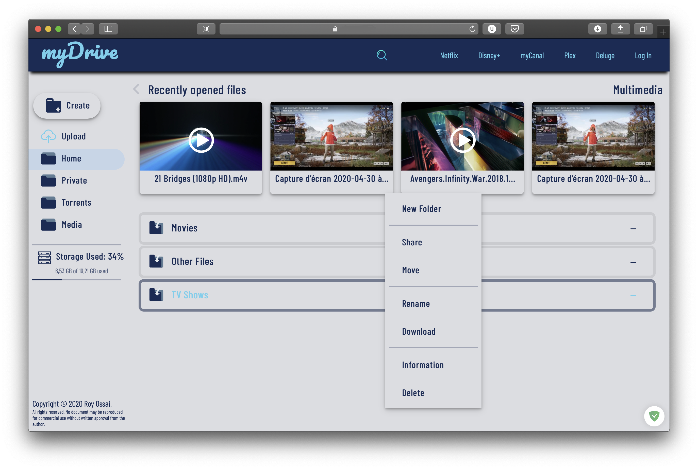Click the Movies folder icon
Image resolution: width=698 pixels, height=469 pixels.
pyautogui.click(x=156, y=228)
